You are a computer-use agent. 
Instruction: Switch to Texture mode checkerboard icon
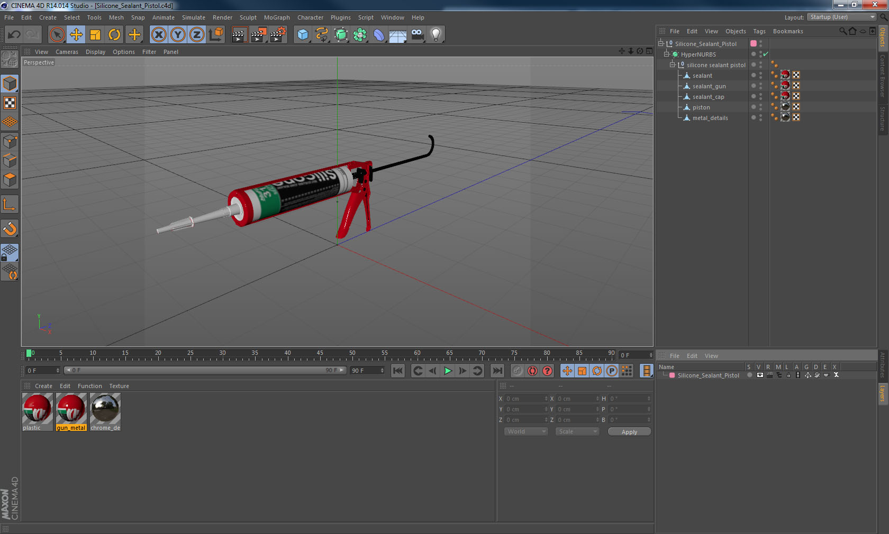(x=10, y=103)
